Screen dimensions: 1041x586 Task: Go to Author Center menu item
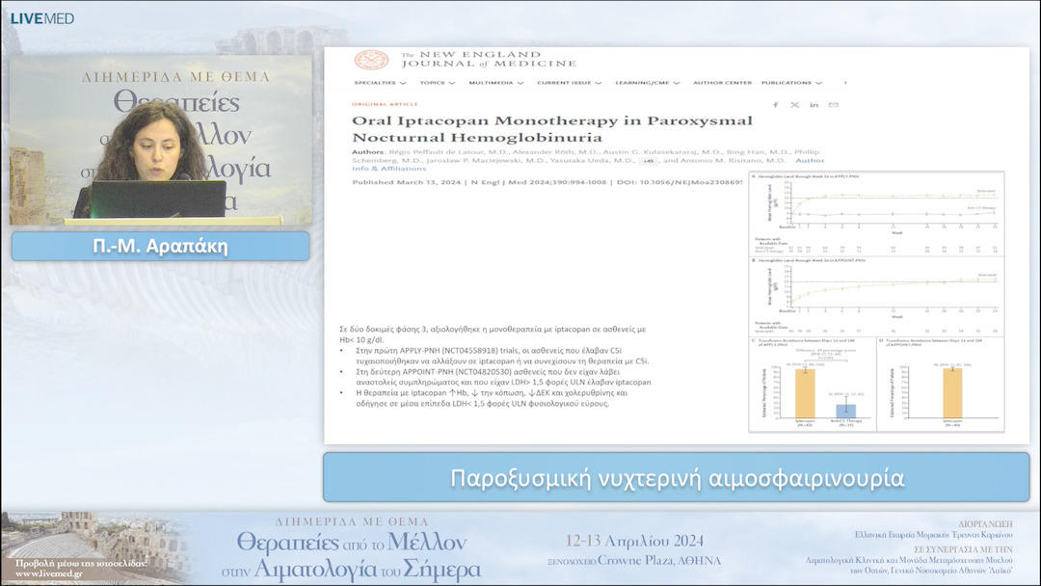(x=722, y=83)
